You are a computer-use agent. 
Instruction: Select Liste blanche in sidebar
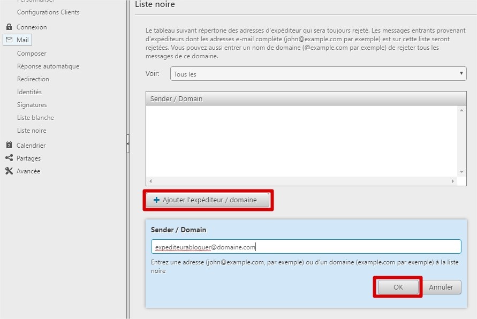click(x=35, y=118)
